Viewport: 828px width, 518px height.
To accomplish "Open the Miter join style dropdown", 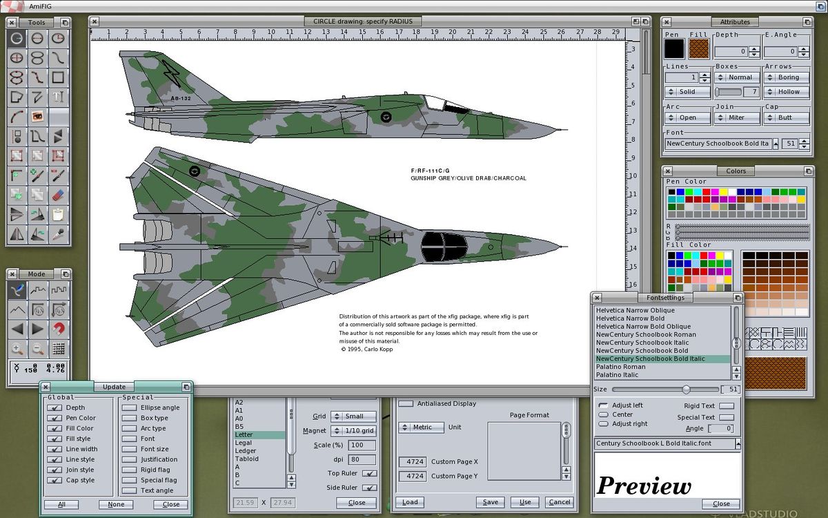I will pyautogui.click(x=737, y=117).
